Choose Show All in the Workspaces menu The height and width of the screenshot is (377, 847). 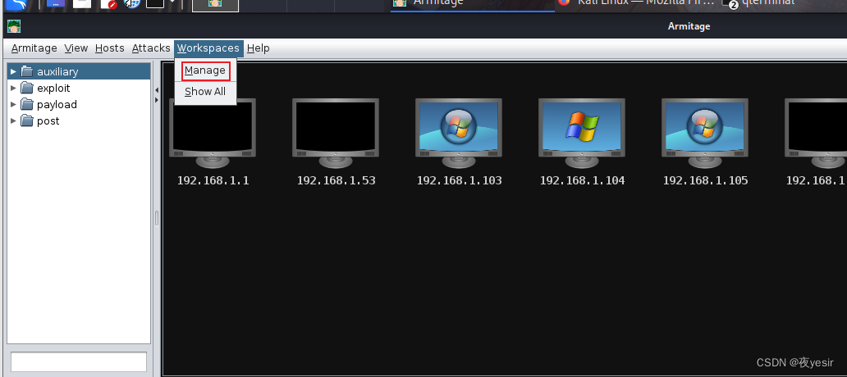204,92
